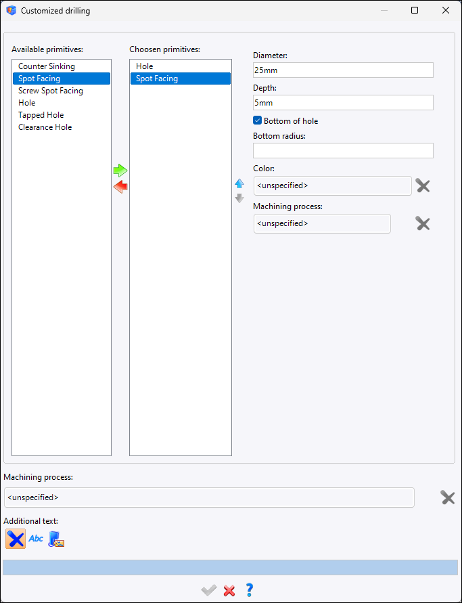
Task: Click the green add primitive arrow
Action: coord(120,171)
